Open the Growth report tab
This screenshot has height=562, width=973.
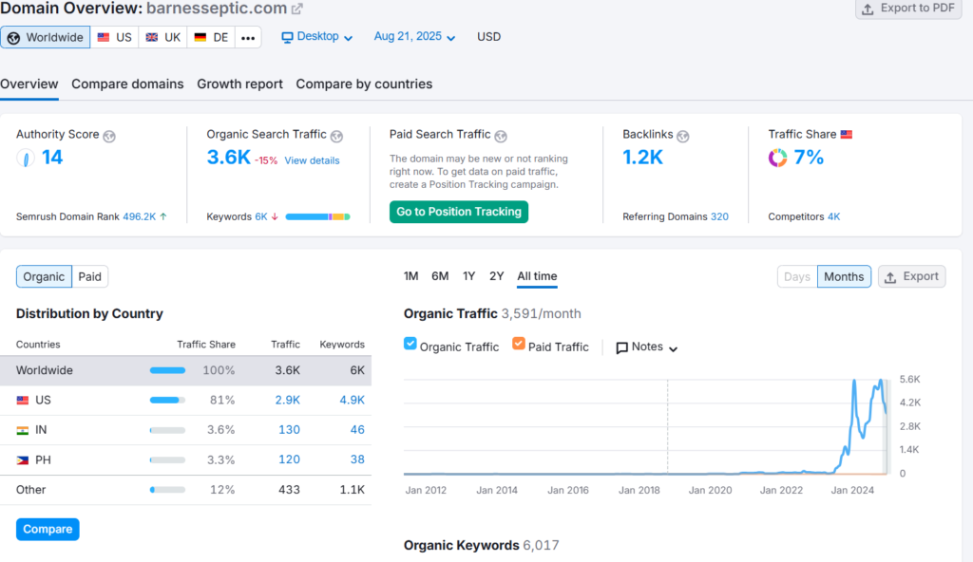(239, 84)
